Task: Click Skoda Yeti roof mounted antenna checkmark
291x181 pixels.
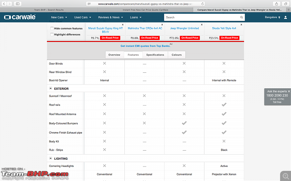Action: point(224,114)
